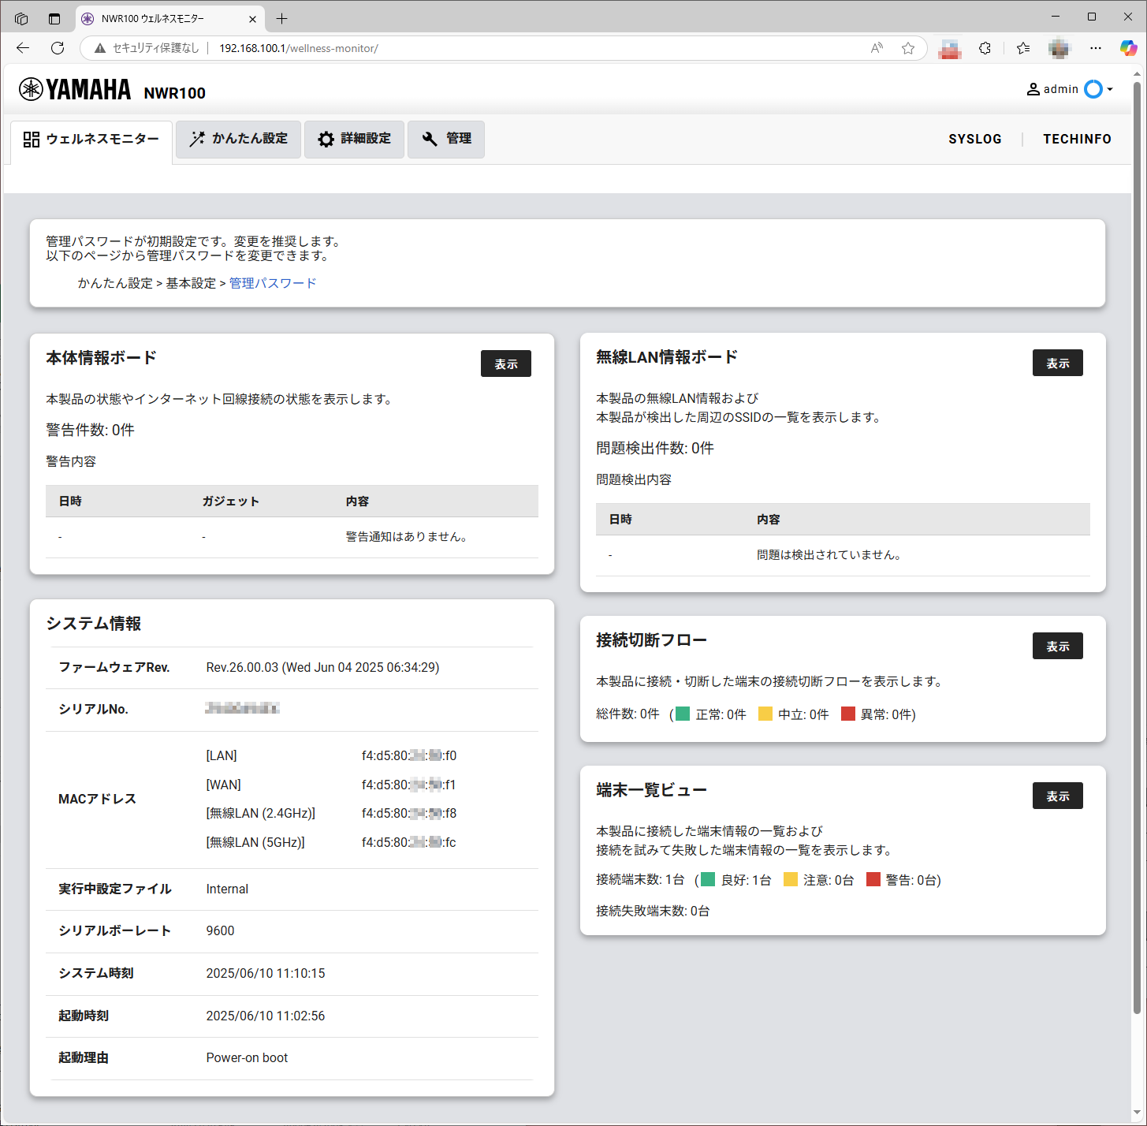Screen dimensions: 1147x1126
Task: Open a new browser tab
Action: click(x=282, y=18)
